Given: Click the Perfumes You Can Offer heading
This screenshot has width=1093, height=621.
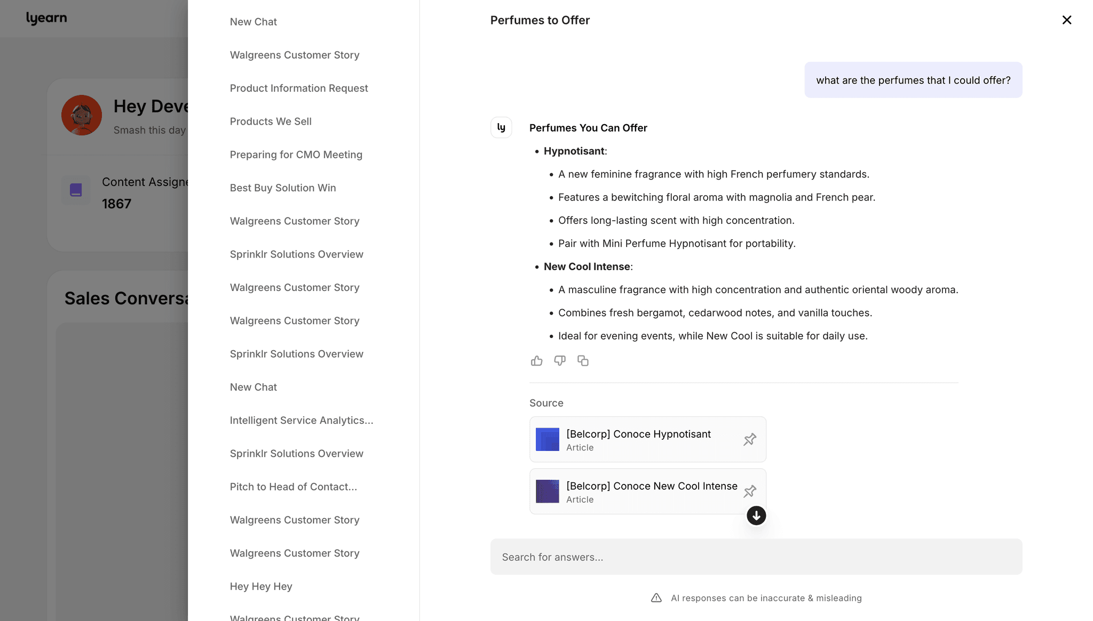Looking at the screenshot, I should point(588,128).
